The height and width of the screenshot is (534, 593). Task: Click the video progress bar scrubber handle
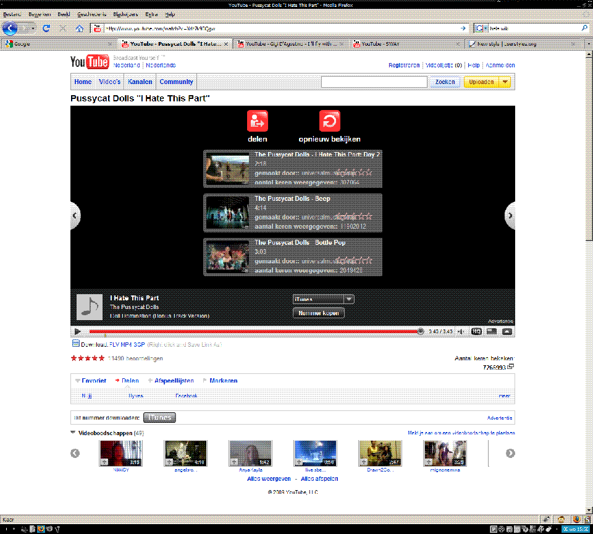click(x=421, y=331)
